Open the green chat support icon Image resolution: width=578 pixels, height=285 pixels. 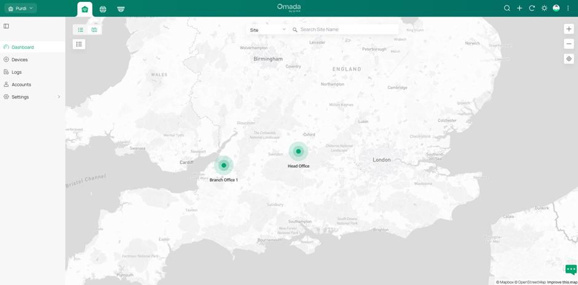click(571, 270)
